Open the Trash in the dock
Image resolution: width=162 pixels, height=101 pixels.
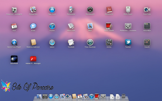point(124,96)
